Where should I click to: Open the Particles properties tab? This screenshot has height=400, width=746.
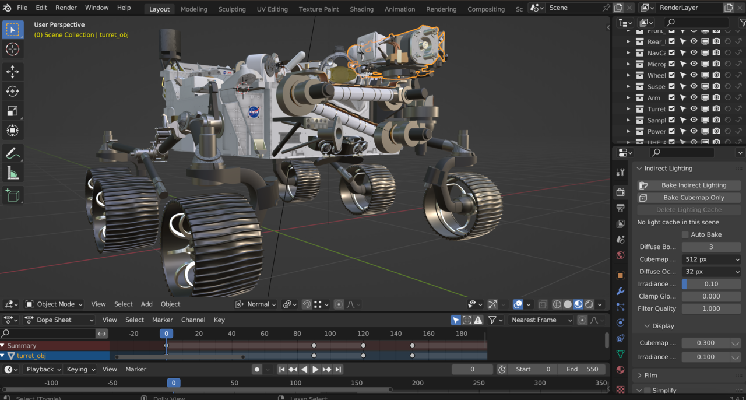[620, 307]
